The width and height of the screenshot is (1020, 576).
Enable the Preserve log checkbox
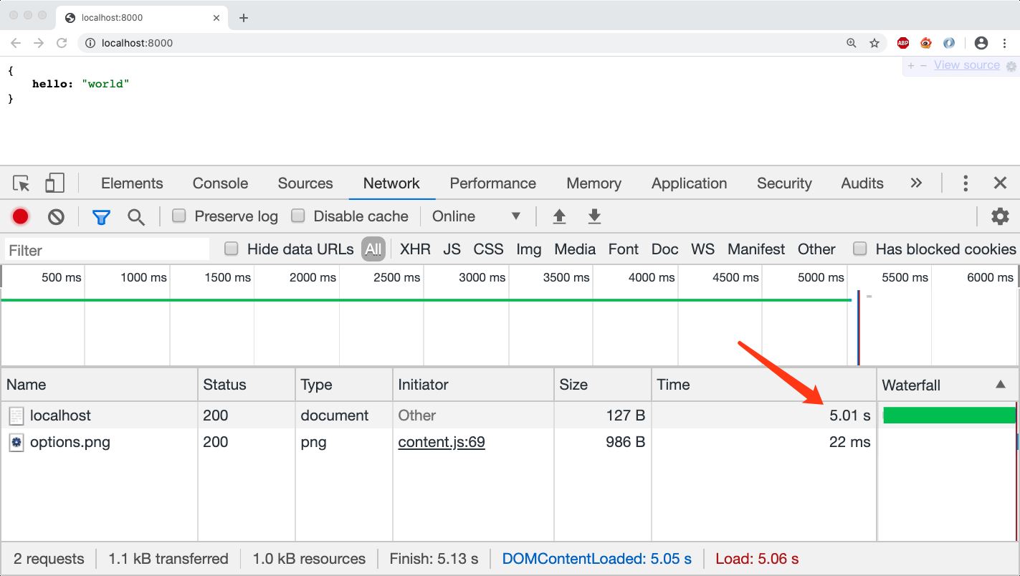[x=179, y=216]
